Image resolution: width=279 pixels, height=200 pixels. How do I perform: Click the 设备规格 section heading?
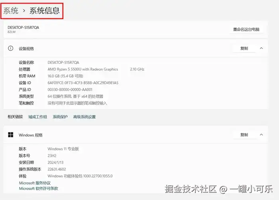26,48
